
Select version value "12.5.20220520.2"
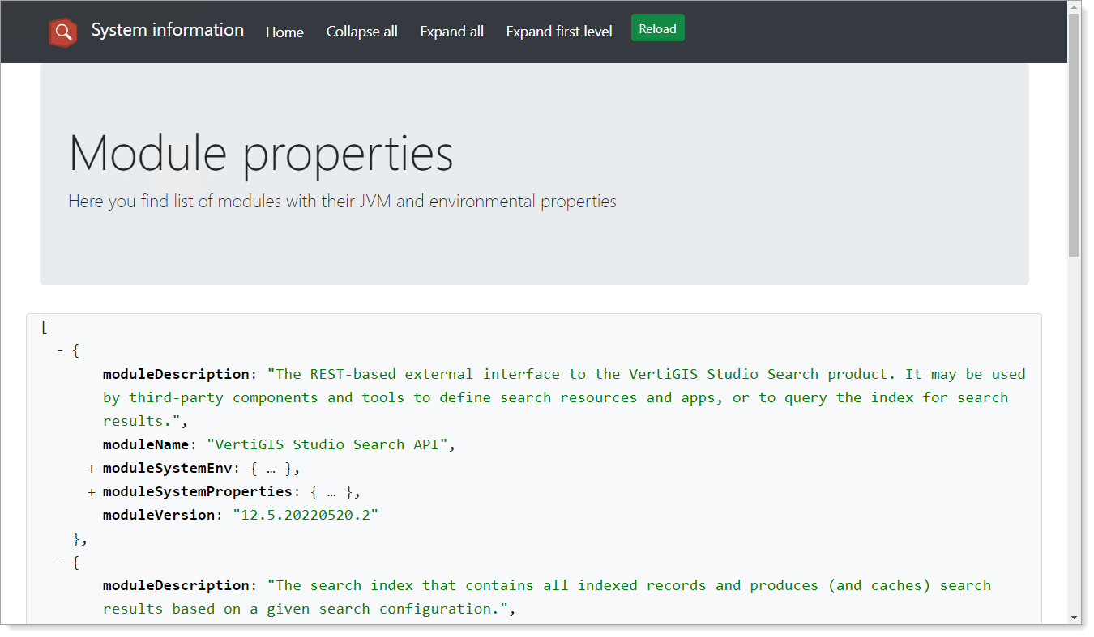pyautogui.click(x=306, y=515)
